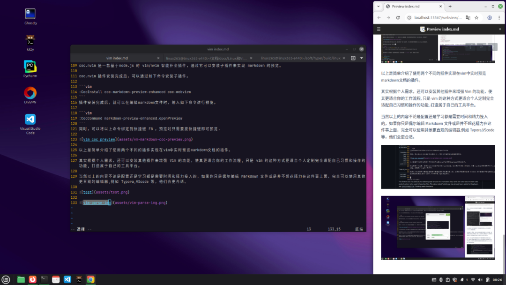The image size is (506, 285).
Task: Open the power manager battery tray icon
Action: [488, 280]
